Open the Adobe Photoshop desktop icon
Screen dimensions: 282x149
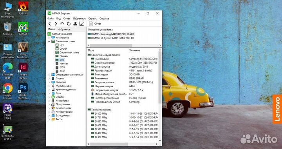[x=23, y=92]
